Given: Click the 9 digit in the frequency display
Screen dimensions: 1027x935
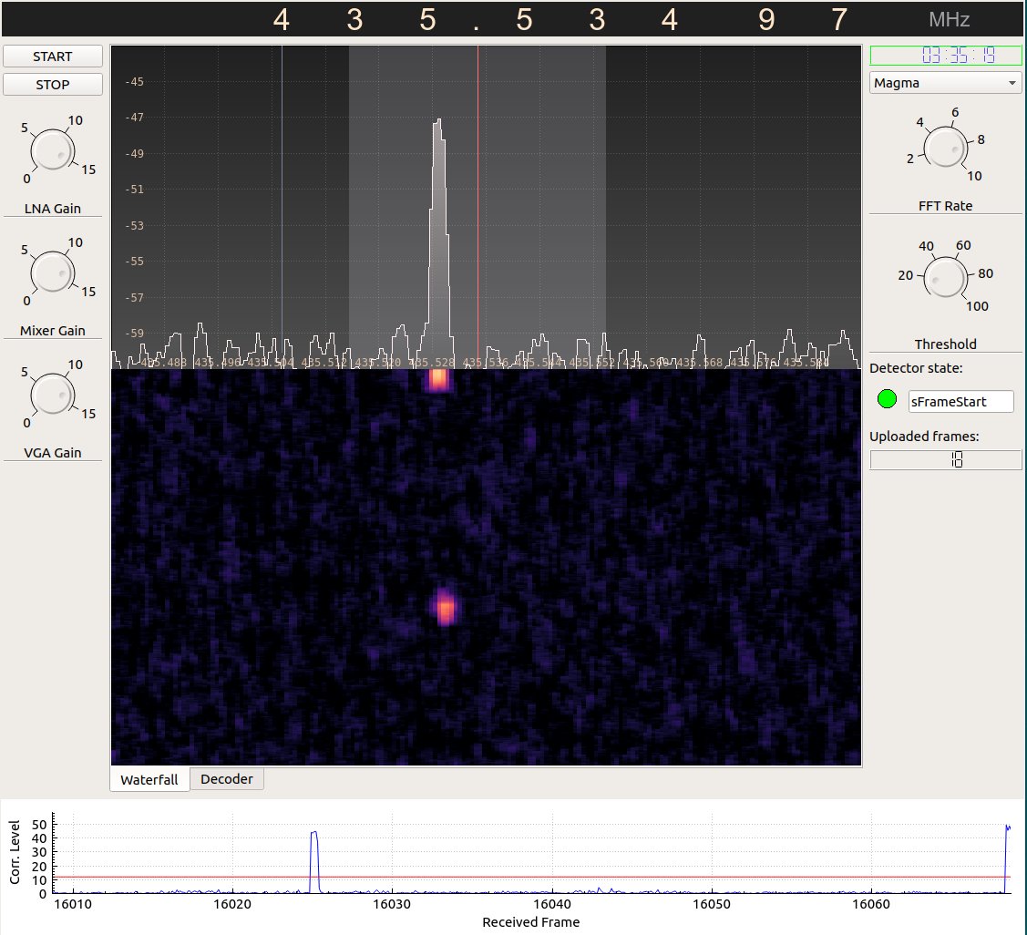Looking at the screenshot, I should click(x=766, y=20).
